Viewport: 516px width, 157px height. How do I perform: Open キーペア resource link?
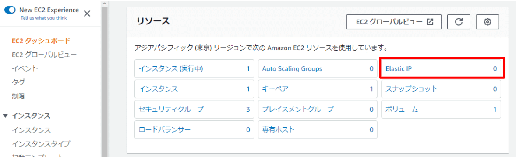pos(275,89)
